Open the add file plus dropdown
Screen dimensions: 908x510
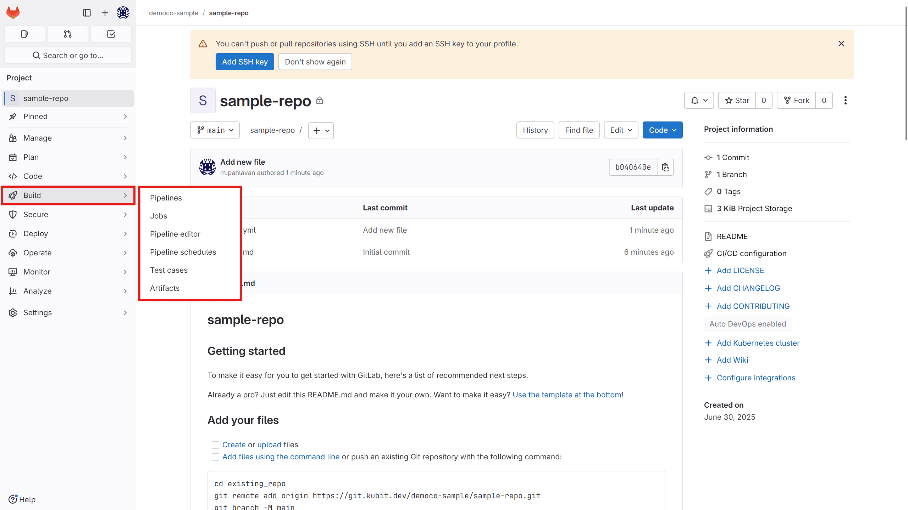point(321,130)
